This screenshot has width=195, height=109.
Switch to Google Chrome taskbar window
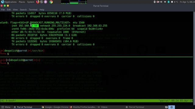[55, 107]
